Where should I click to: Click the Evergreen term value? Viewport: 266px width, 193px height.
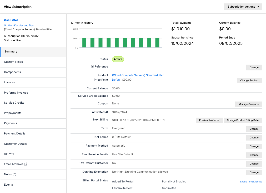click(119, 128)
